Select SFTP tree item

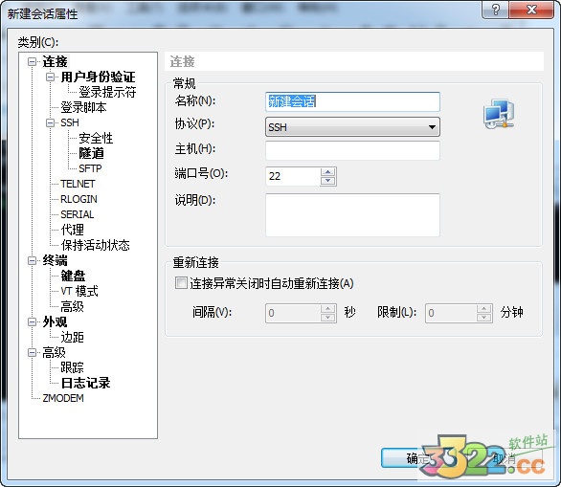[90, 168]
